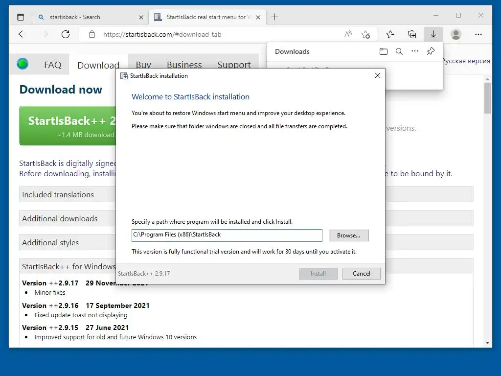
Task: Click the installation path text field
Action: click(x=227, y=235)
